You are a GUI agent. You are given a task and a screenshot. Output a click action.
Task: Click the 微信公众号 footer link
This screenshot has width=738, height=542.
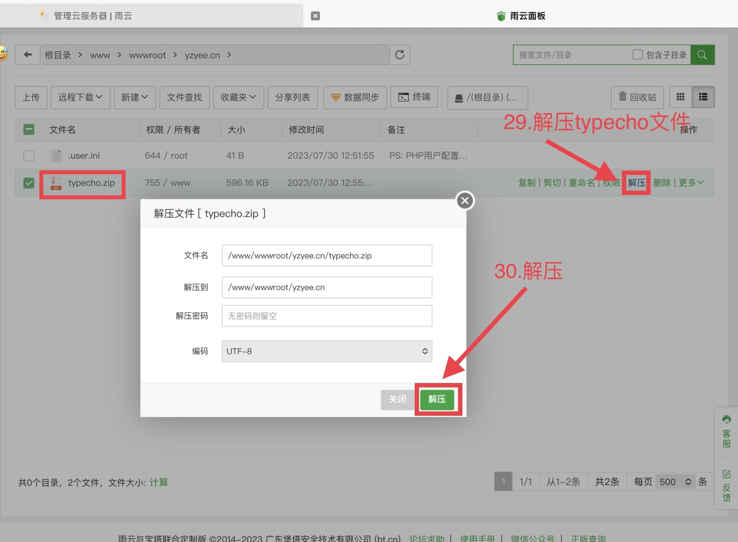click(x=532, y=538)
